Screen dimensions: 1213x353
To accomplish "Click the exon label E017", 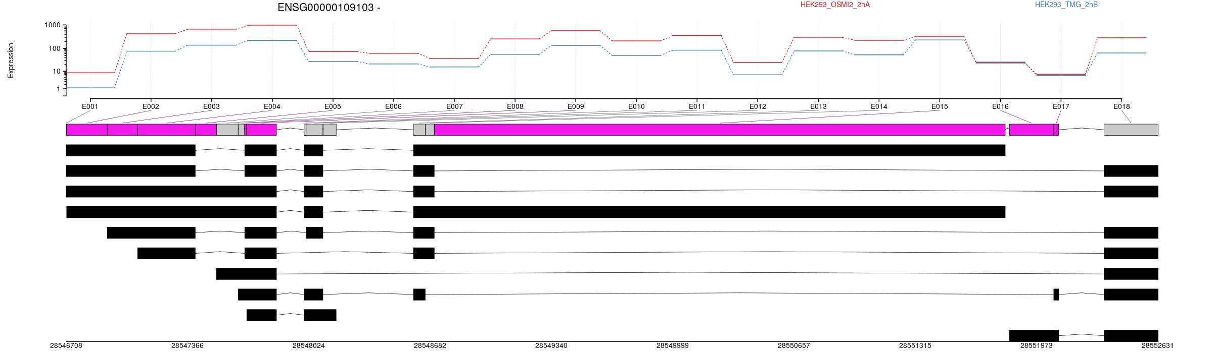I will coord(1061,106).
